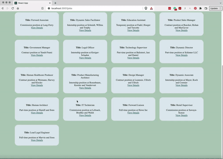Click the 'Title: Design Manager' heading
223x159 pixels.
pyautogui.click(x=133, y=75)
